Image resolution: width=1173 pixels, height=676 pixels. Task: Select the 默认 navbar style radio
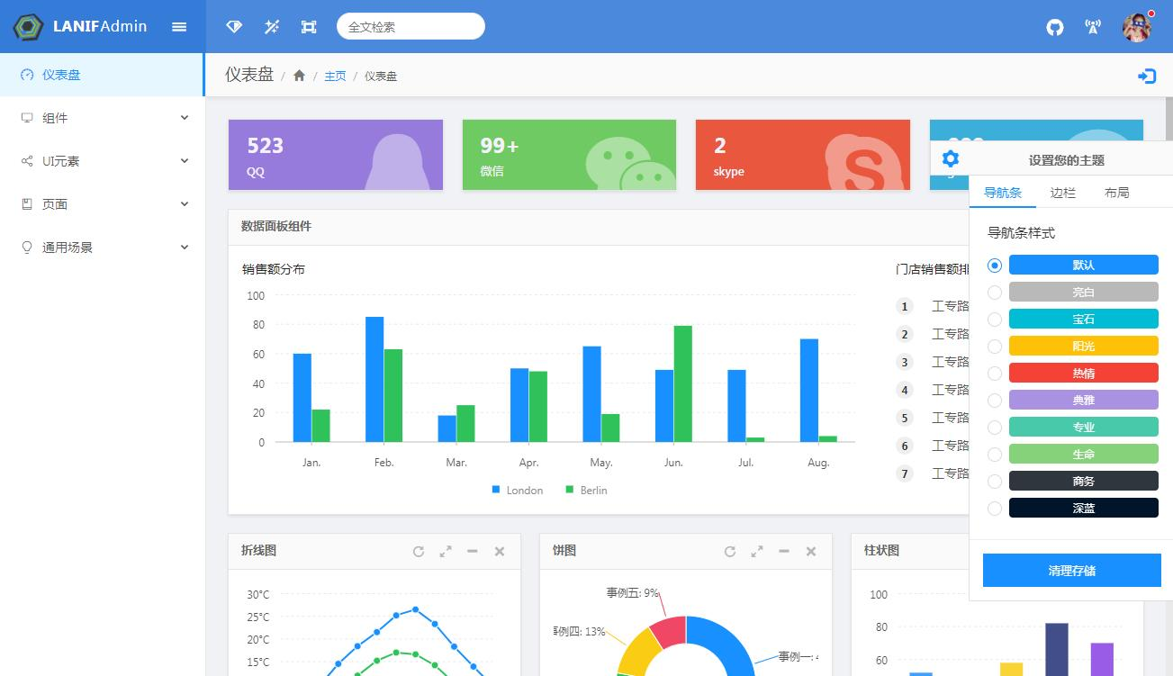[x=995, y=266]
